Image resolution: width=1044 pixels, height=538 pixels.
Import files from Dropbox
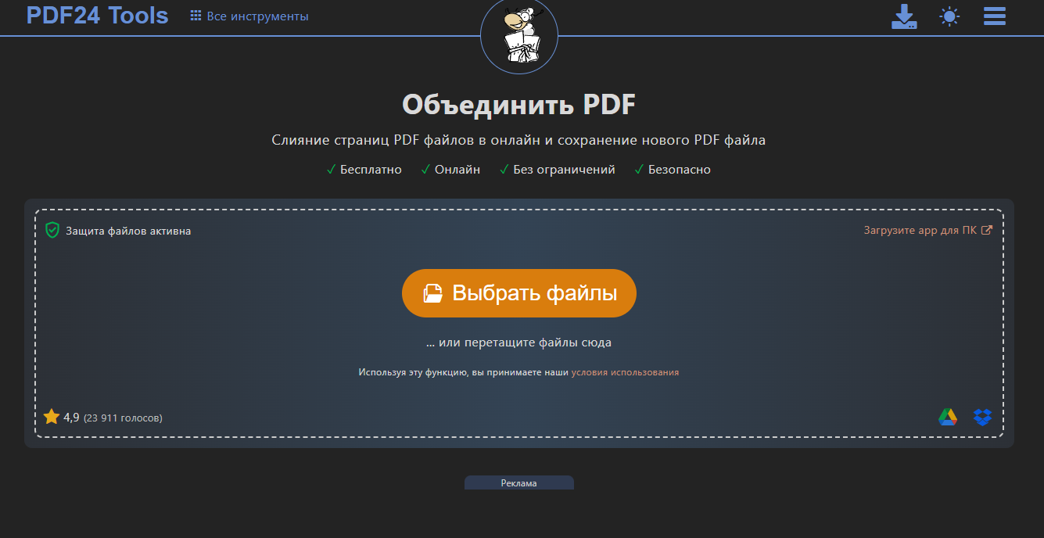(x=982, y=417)
